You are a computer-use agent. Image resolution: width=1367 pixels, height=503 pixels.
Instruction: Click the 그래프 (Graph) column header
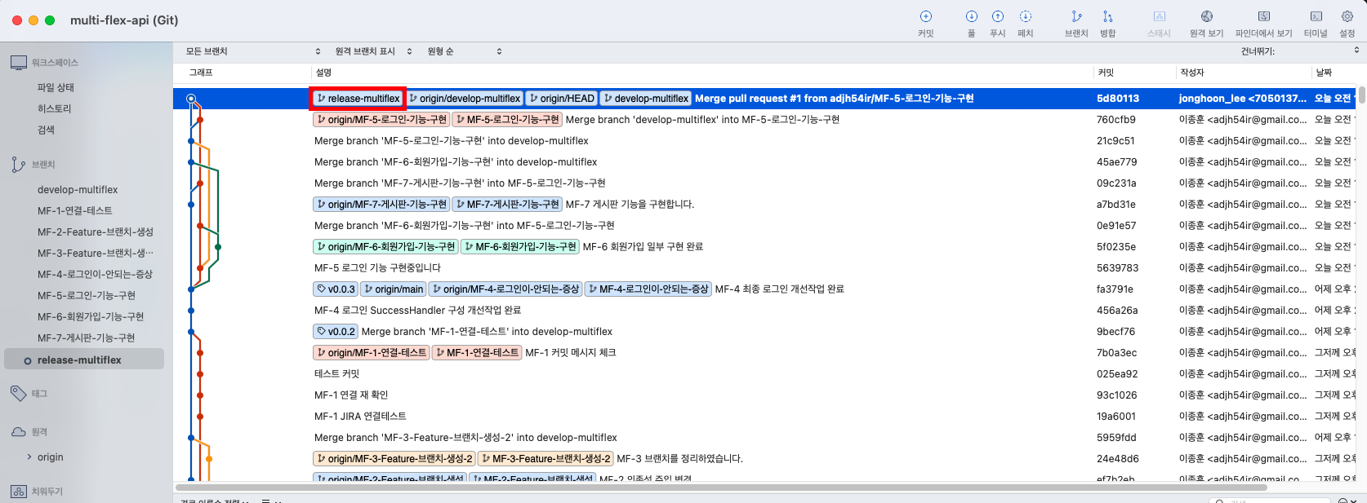(242, 73)
